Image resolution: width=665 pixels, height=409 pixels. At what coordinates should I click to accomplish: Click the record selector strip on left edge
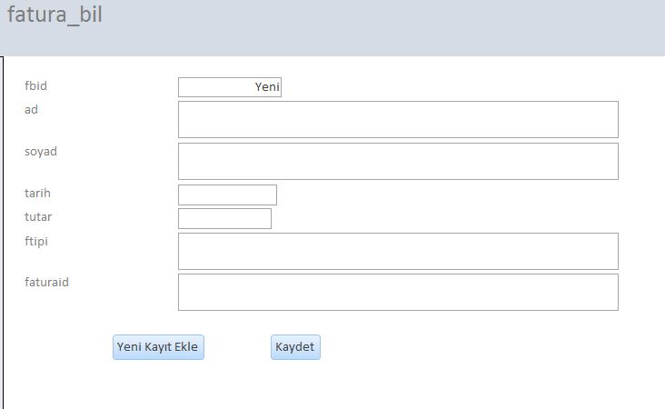(2, 227)
